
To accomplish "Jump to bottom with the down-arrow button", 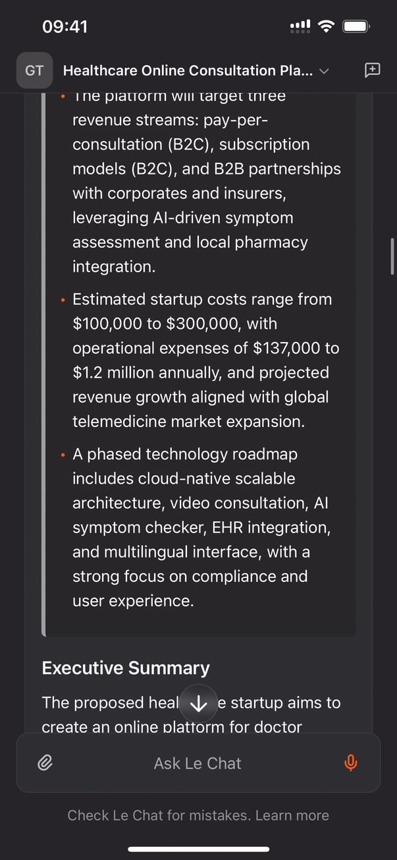I will [198, 704].
